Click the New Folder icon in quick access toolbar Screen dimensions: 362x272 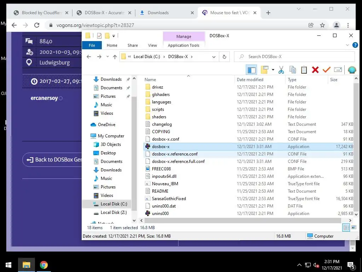(x=107, y=36)
